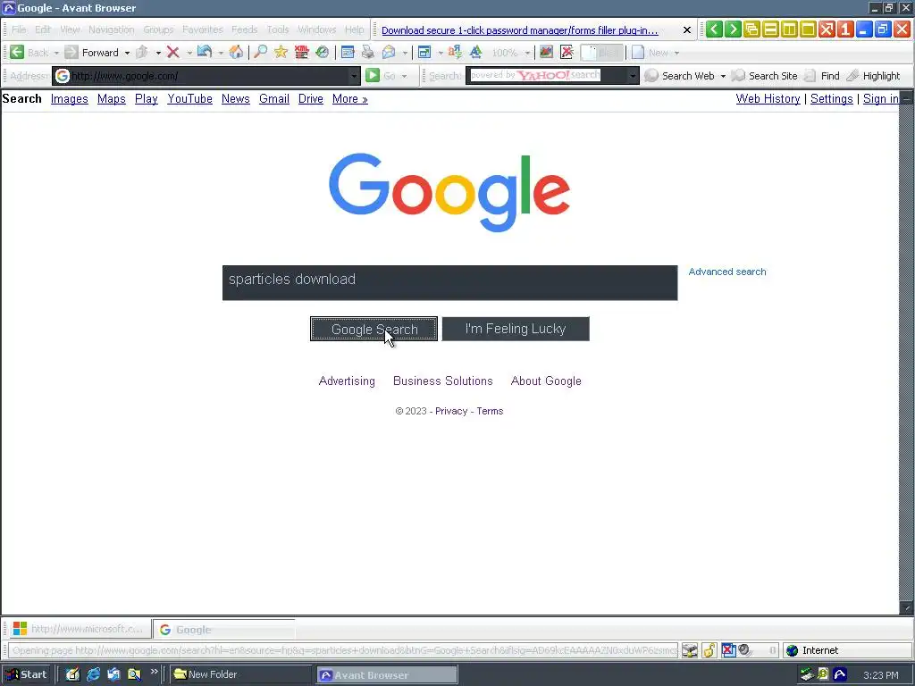
Task: Click the yellow tile horizontally button
Action: (770, 29)
